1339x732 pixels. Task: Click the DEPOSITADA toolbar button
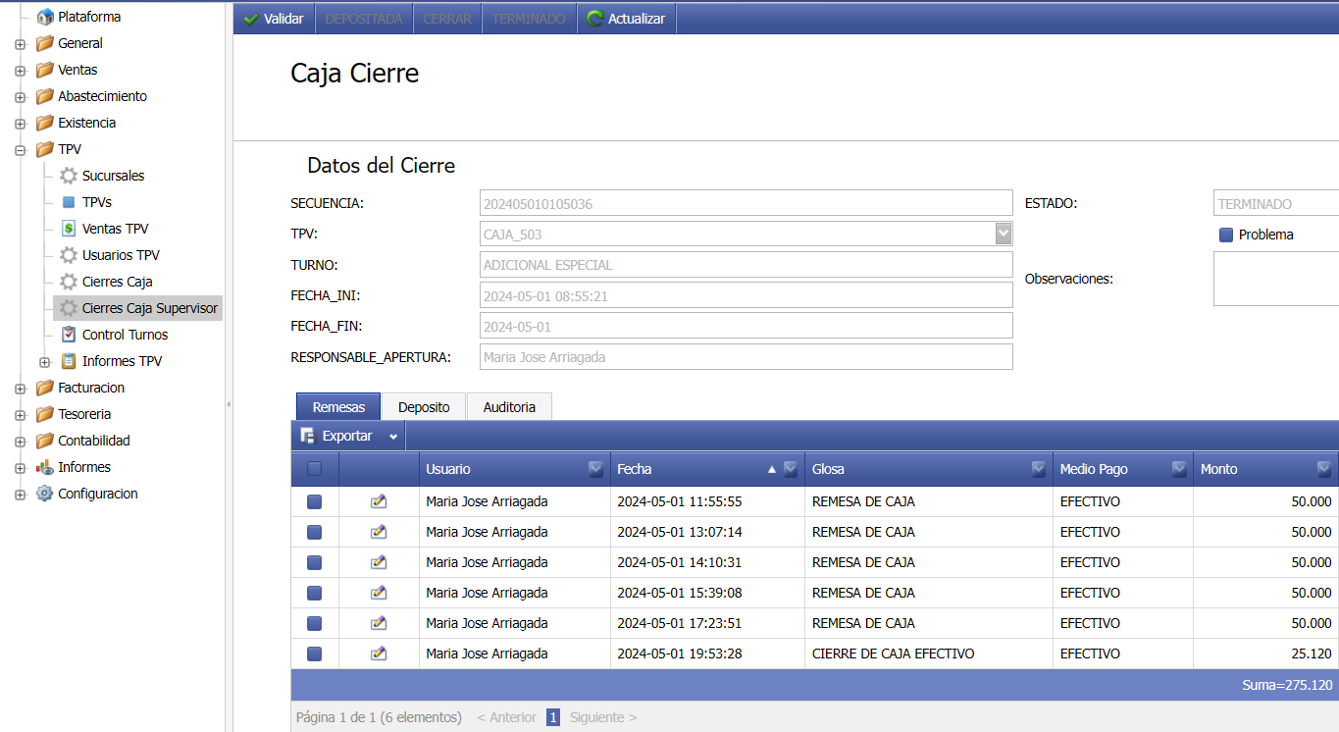point(364,19)
